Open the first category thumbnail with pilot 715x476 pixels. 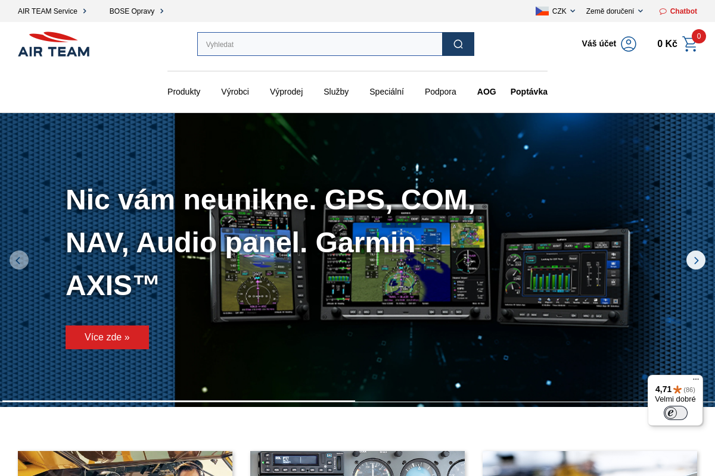tap(125, 464)
